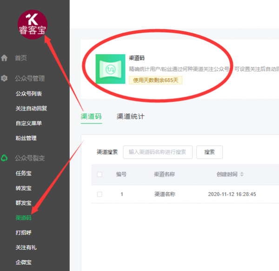Open 公众号列表 in the sidebar
This screenshot has width=279, height=271.
[29, 94]
